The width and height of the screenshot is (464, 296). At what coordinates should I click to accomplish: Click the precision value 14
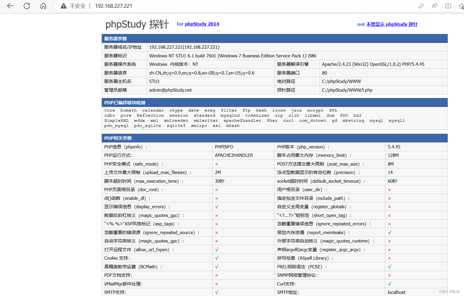[x=390, y=172]
